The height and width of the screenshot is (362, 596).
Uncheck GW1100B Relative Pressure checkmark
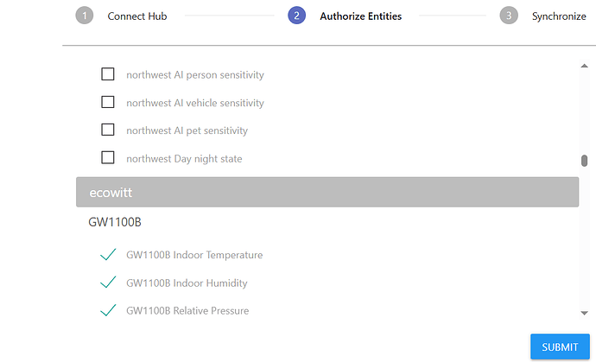108,310
